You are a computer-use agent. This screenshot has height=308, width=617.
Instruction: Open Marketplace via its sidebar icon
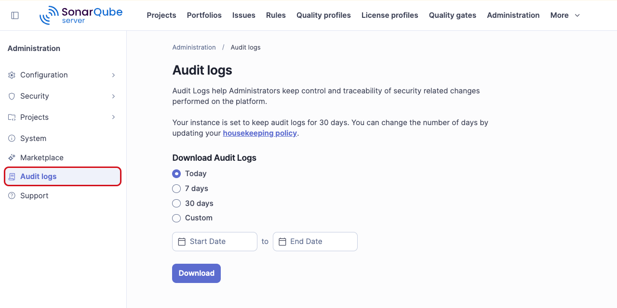tap(11, 157)
